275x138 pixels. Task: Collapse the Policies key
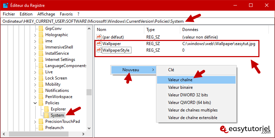click(35, 103)
